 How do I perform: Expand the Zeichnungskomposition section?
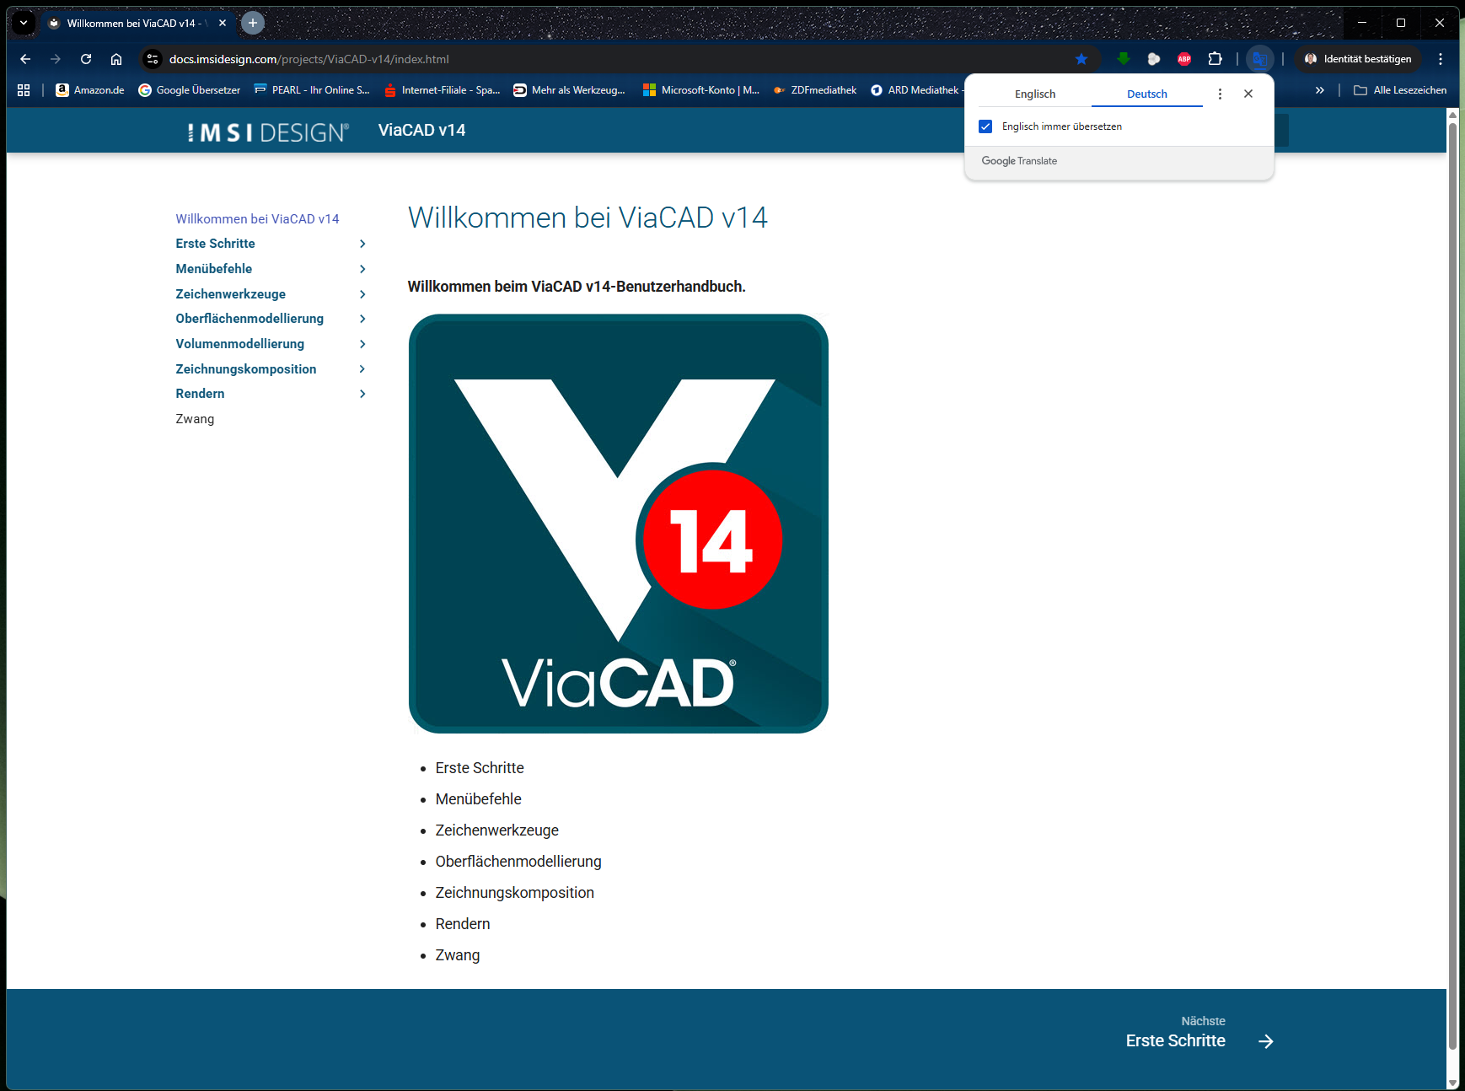[362, 369]
